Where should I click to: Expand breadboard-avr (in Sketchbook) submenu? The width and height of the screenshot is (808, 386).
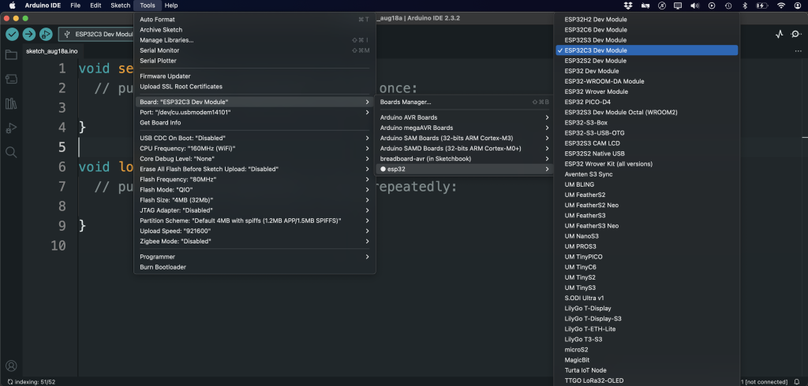pos(464,158)
